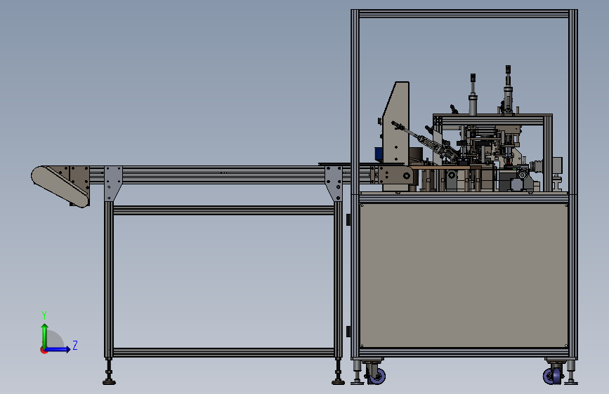Select the upper door hinge on the cabinet post
609x394 pixels.
tap(349, 219)
